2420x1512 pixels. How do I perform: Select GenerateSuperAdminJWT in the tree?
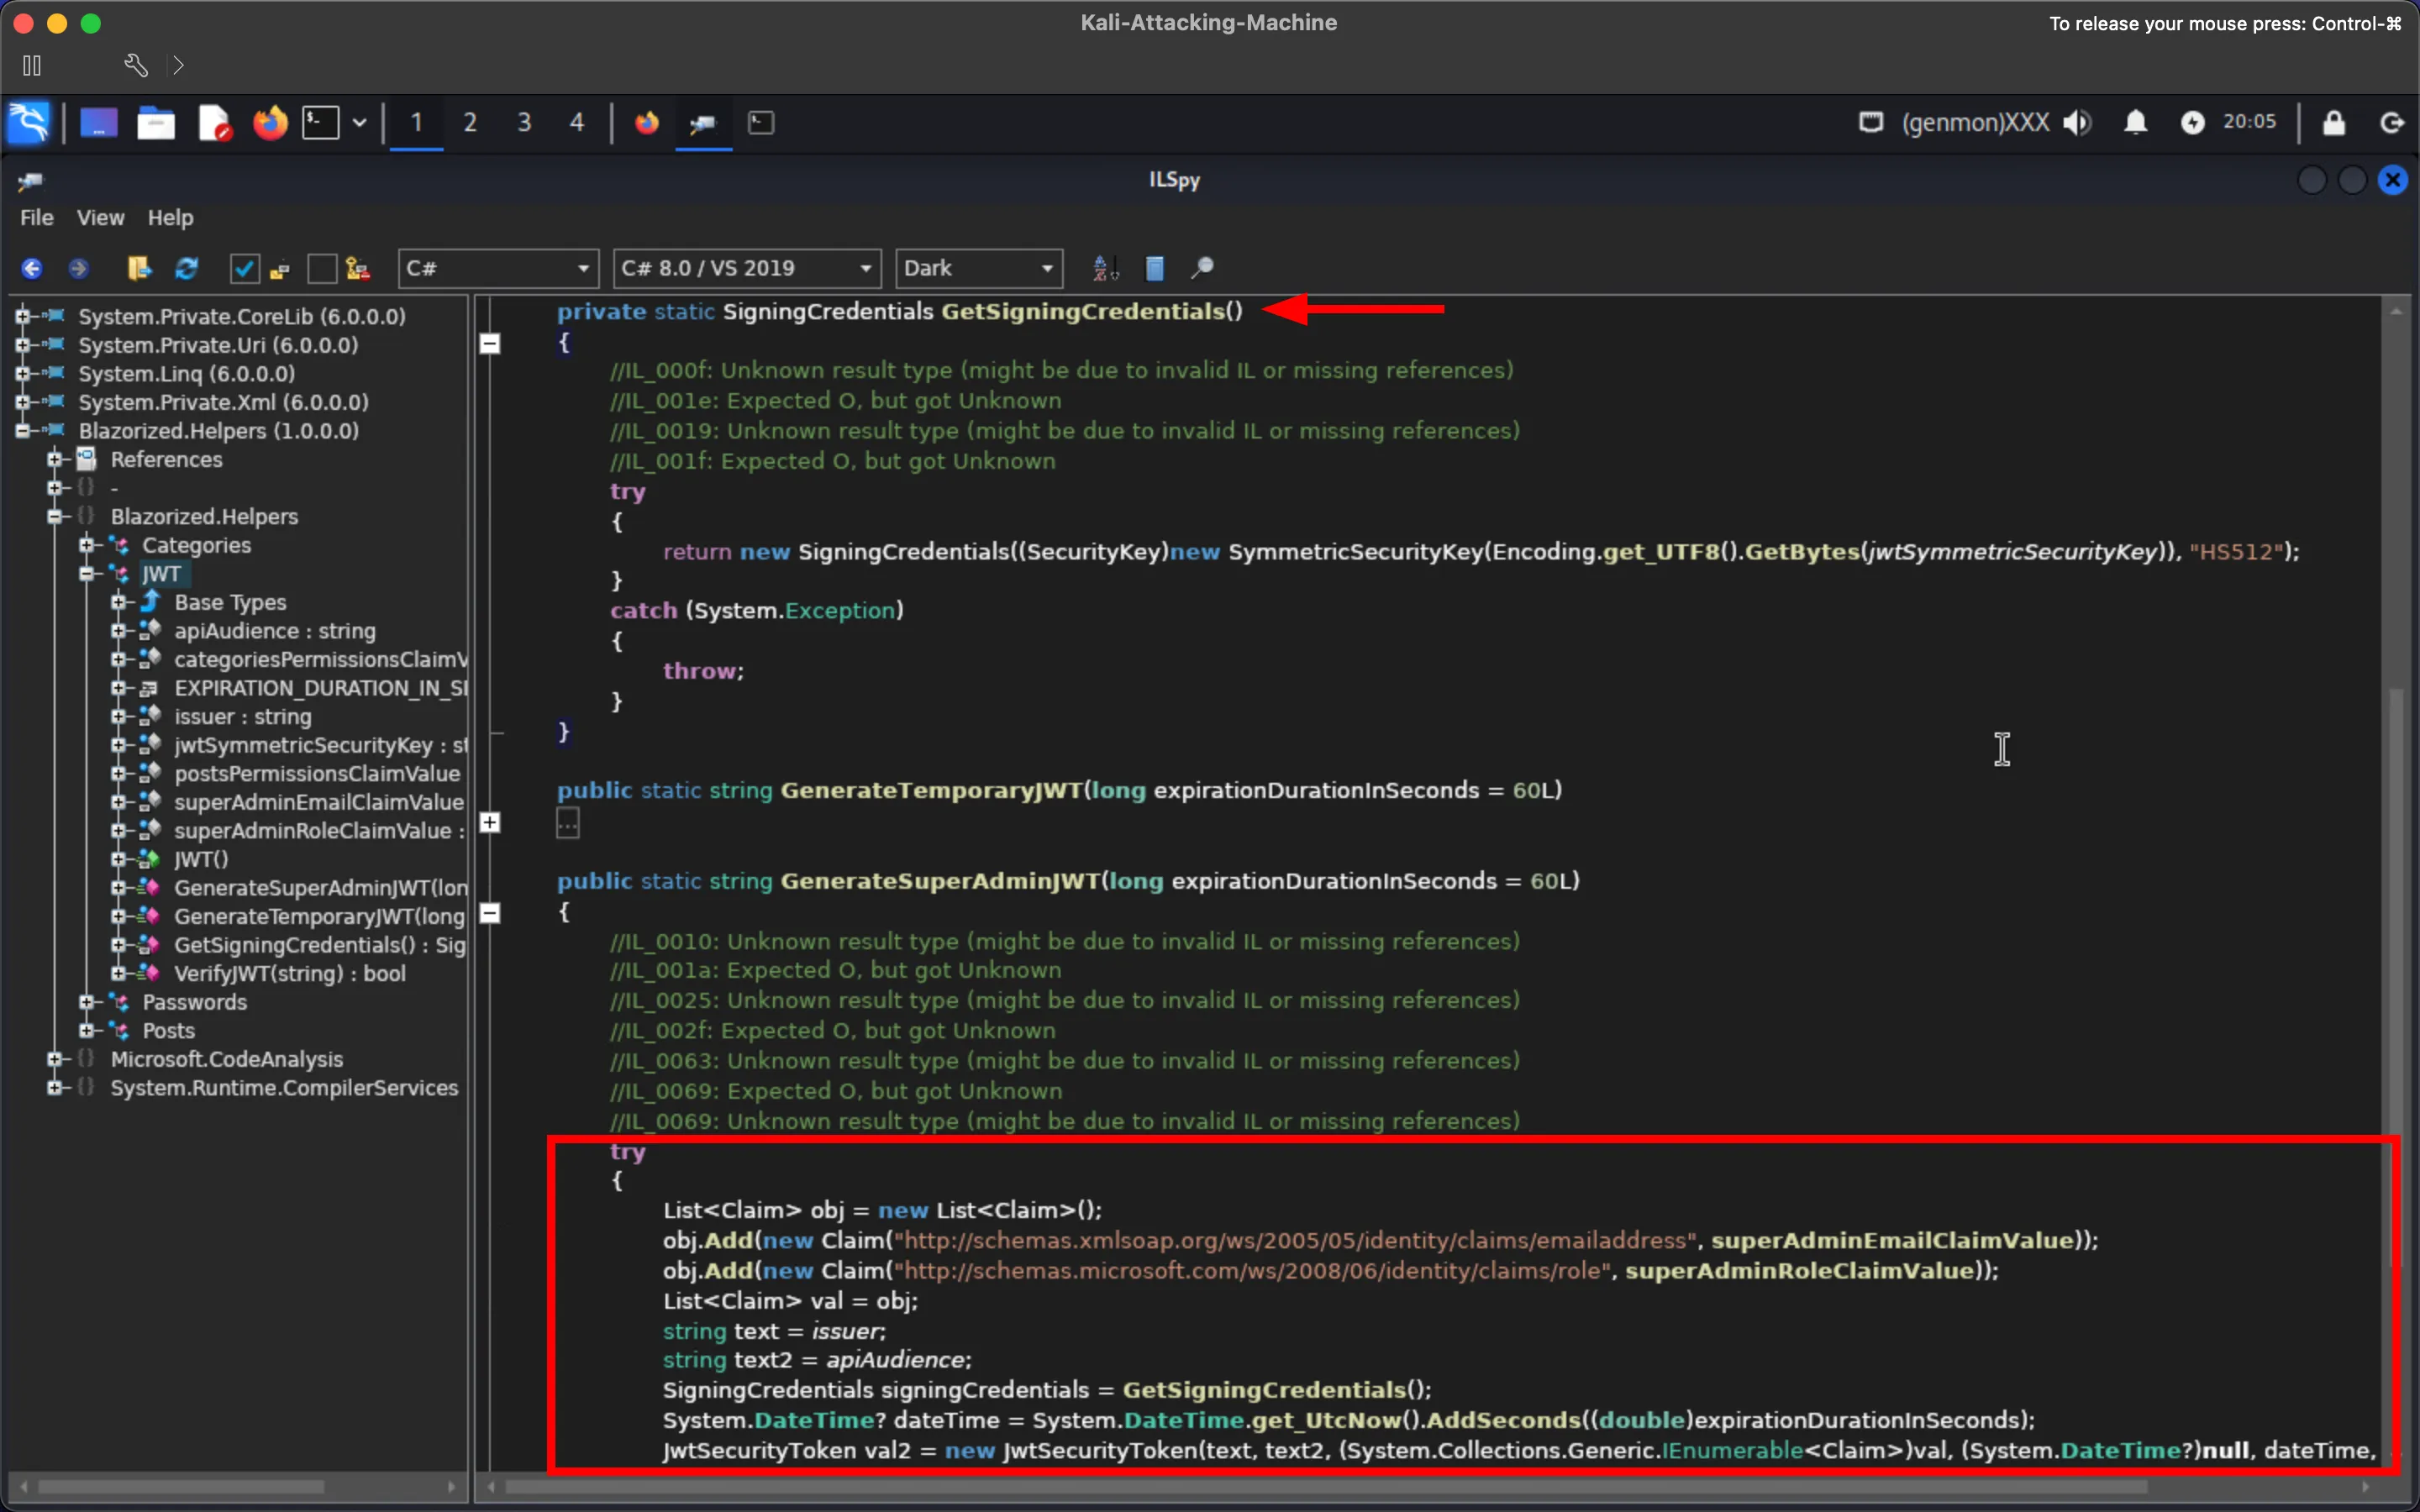[x=320, y=888]
